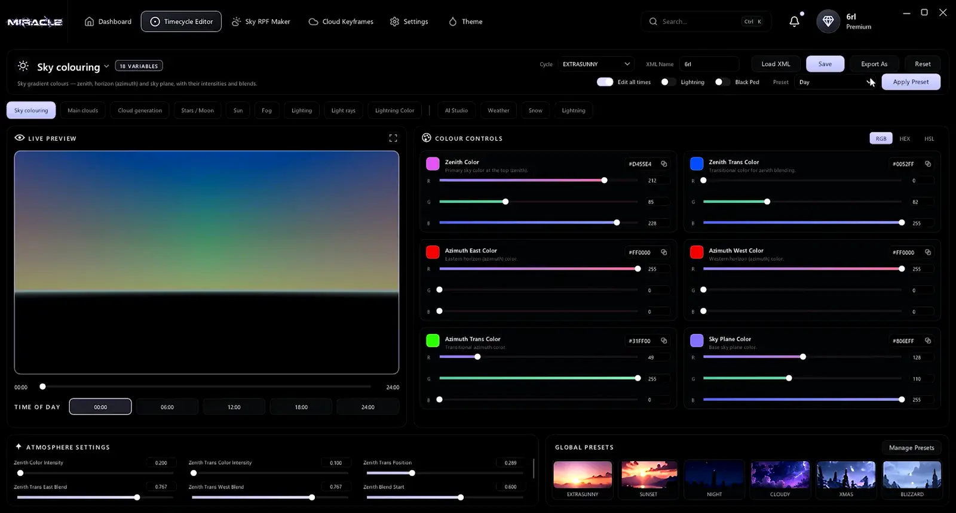
Task: Copy the Azimuth Trans Color hex value
Action: point(664,340)
